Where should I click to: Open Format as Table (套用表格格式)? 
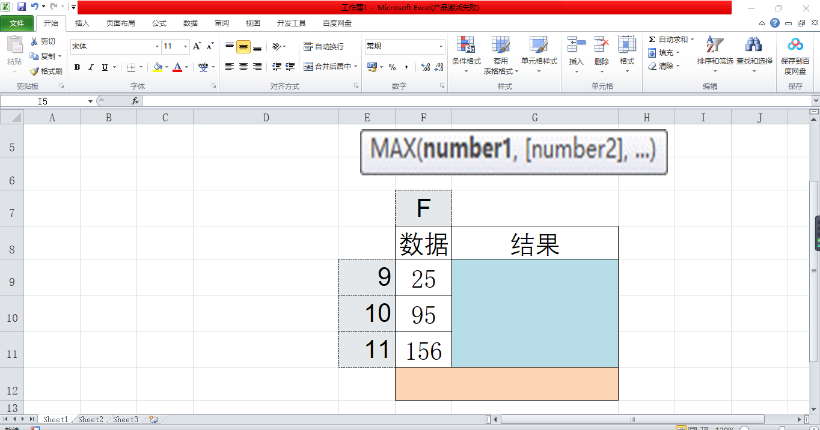(501, 55)
